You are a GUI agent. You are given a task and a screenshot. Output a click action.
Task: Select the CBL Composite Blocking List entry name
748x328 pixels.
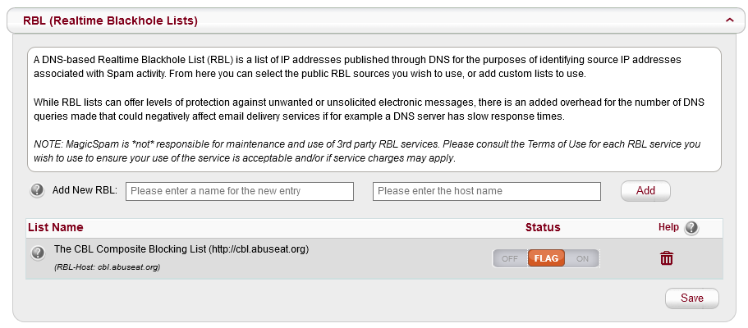(x=181, y=248)
